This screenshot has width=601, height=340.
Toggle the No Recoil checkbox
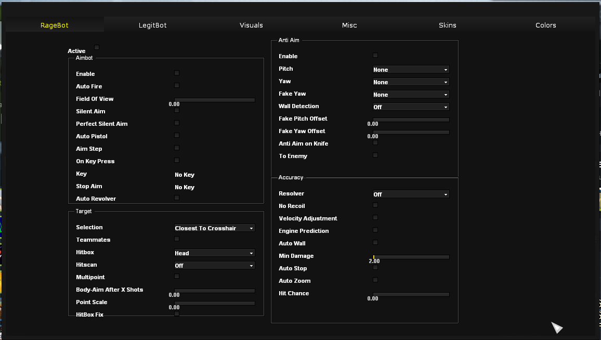point(375,205)
